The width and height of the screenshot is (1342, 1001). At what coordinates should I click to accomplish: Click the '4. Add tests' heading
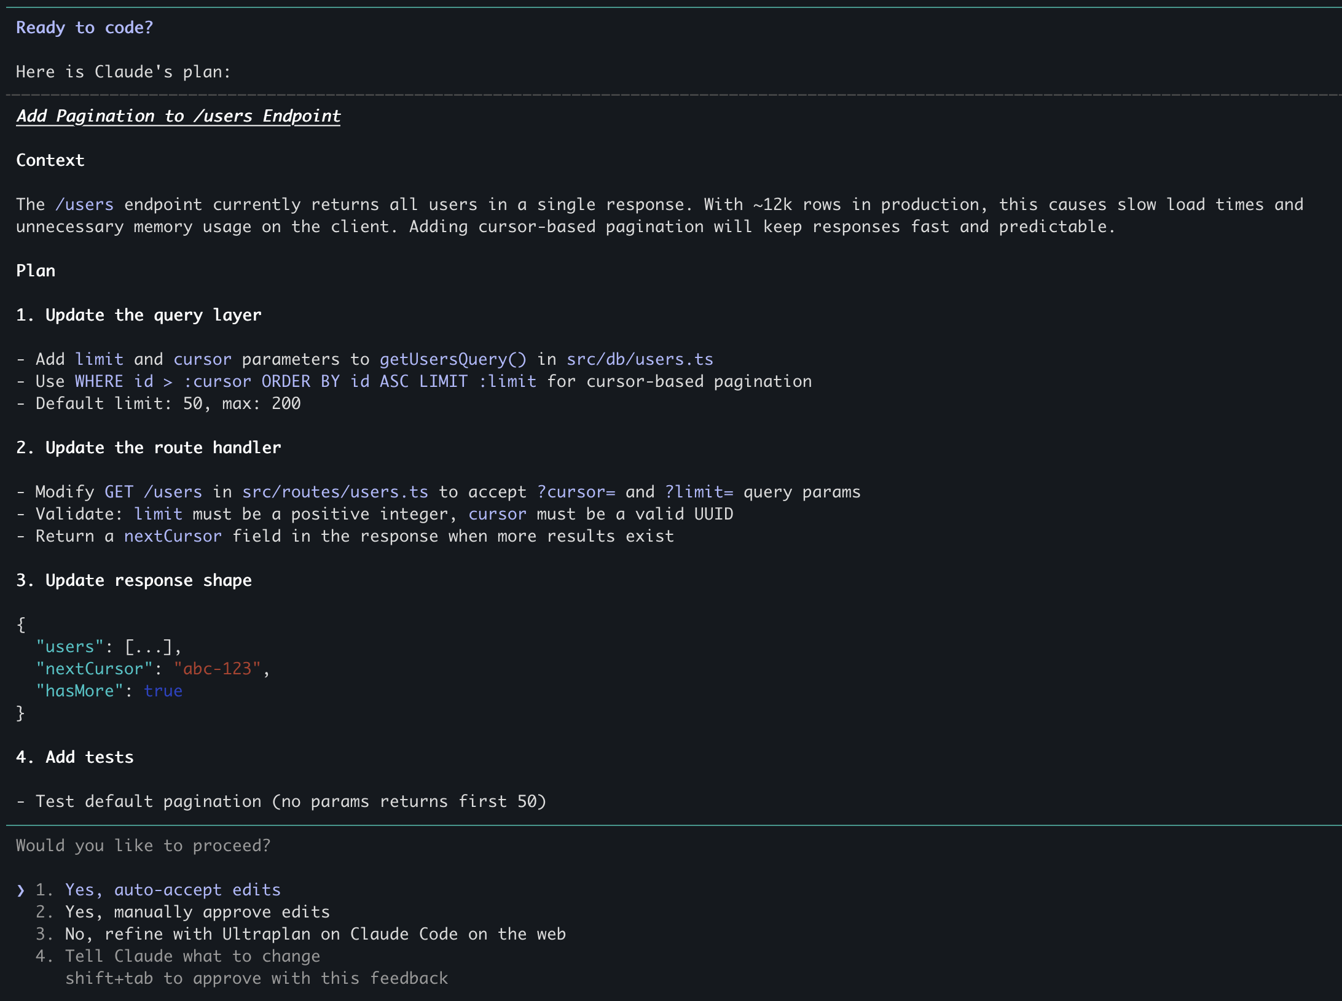pos(75,757)
